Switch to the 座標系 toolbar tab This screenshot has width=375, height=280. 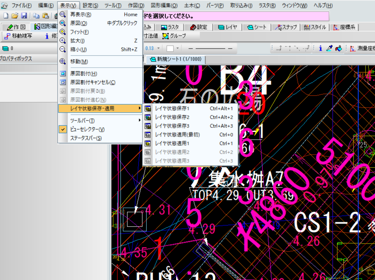point(344,27)
